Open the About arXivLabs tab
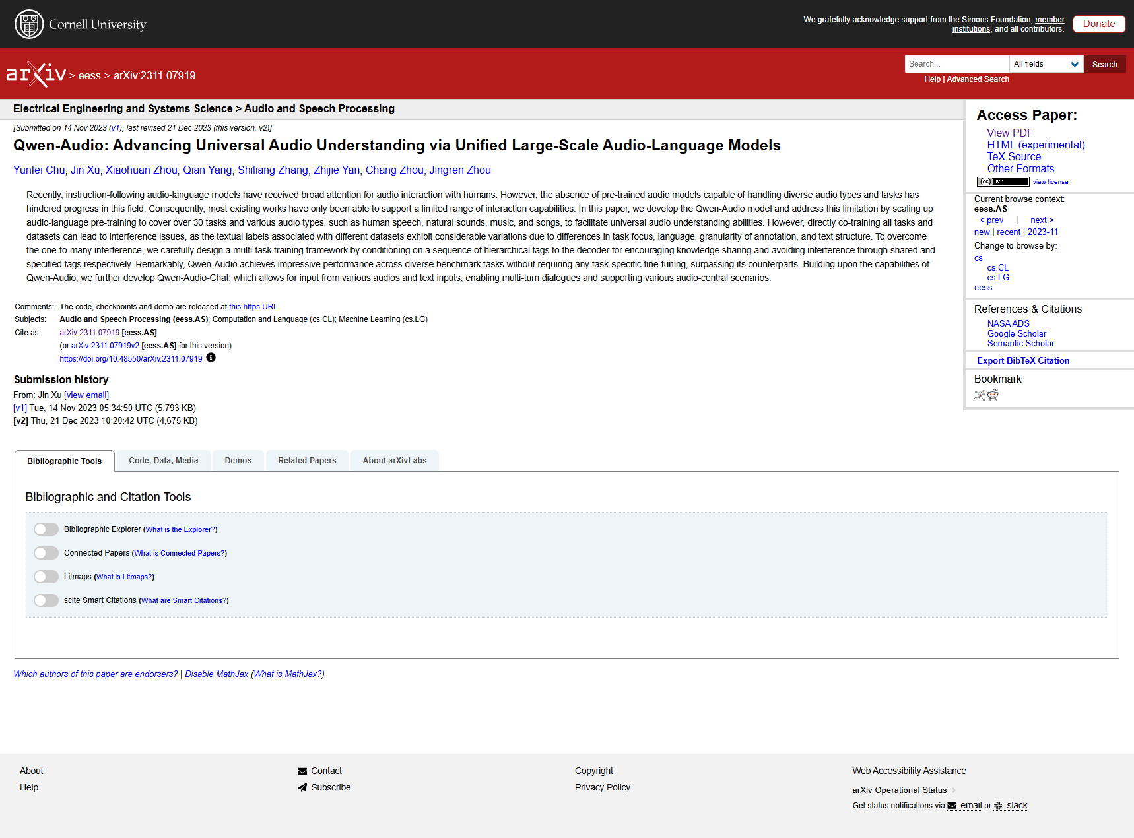The image size is (1134, 838). click(395, 461)
